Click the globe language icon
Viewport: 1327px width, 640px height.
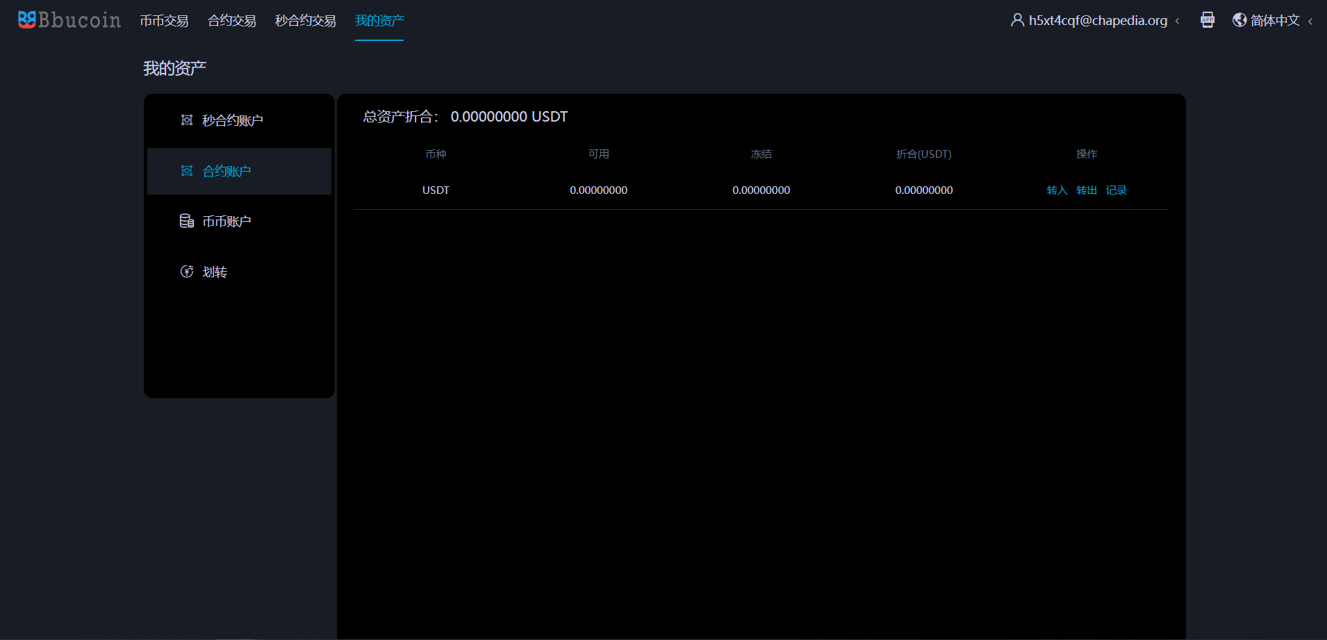(1239, 20)
